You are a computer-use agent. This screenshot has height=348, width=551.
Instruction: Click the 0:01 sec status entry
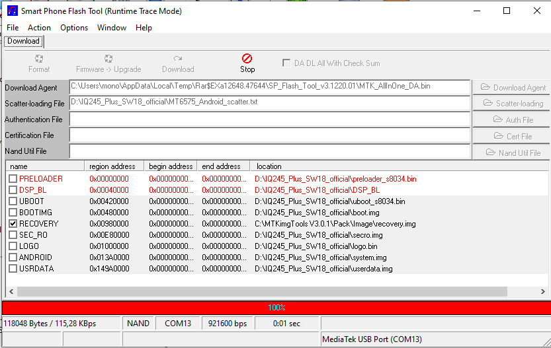click(286, 324)
